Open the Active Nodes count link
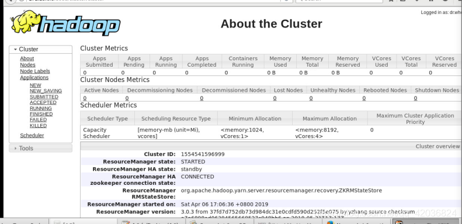Image resolution: width=462 pixels, height=224 pixels. [x=85, y=98]
